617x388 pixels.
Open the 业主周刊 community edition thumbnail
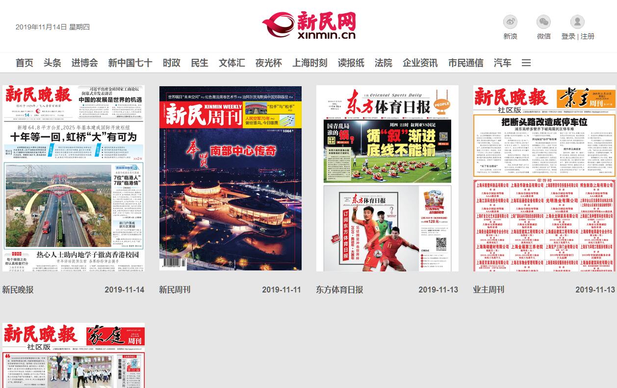(544, 178)
